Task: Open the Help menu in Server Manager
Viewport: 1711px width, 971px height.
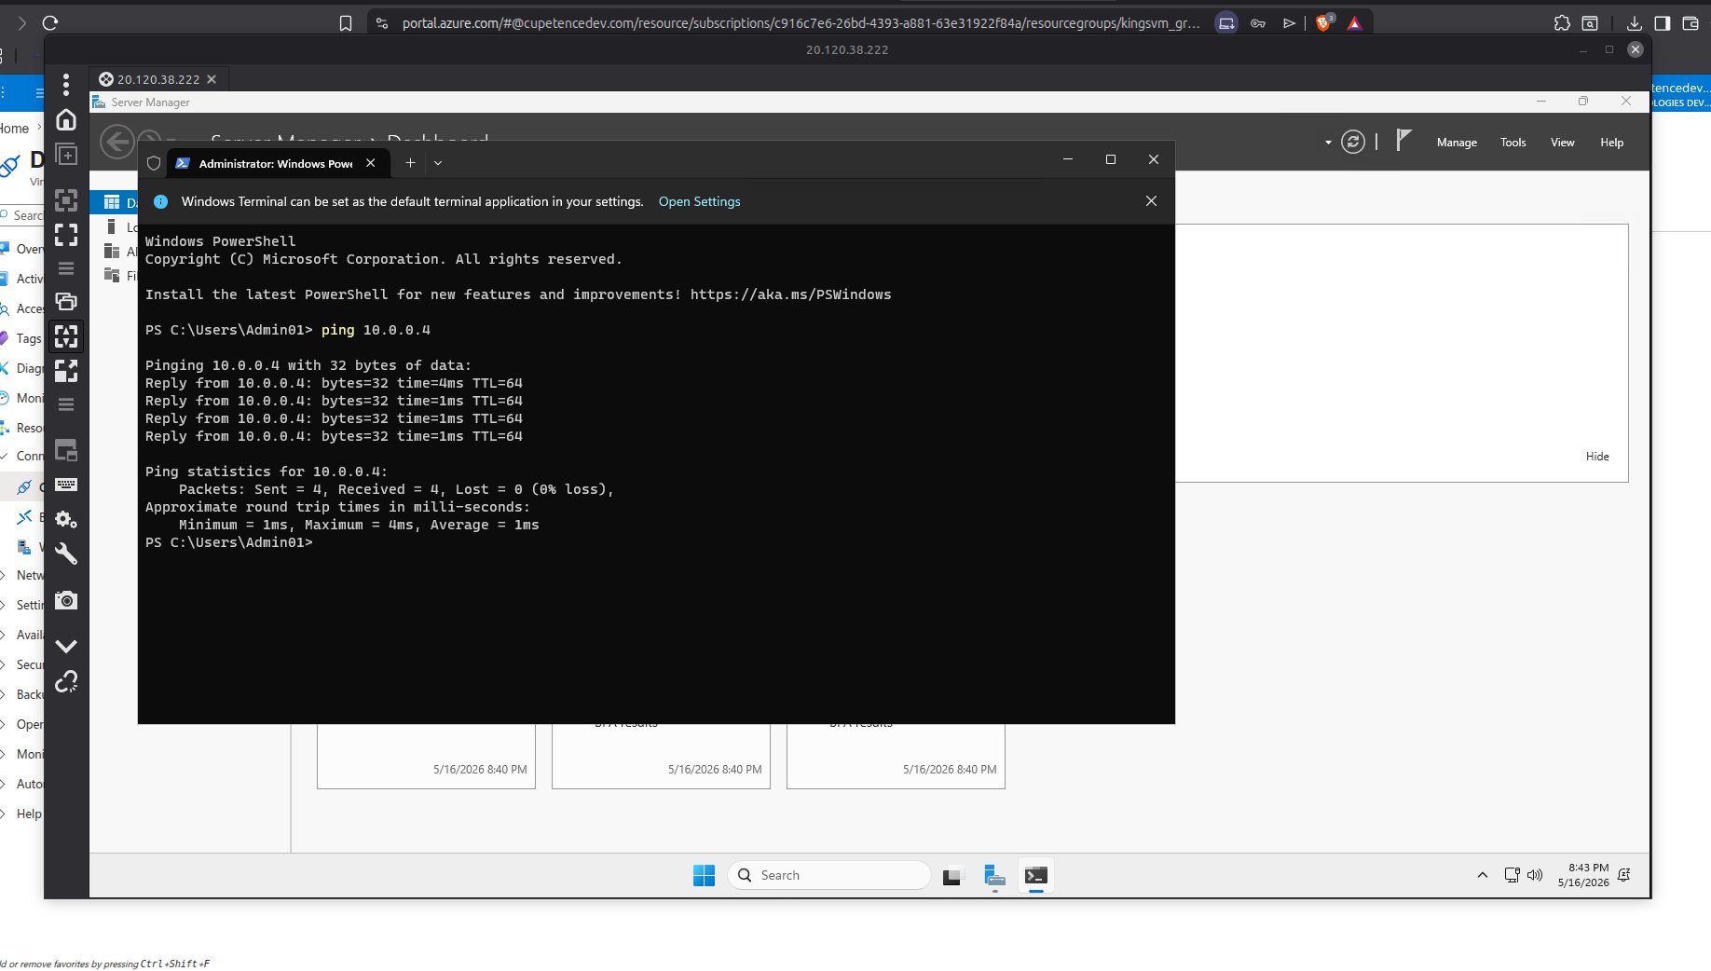Action: (1612, 143)
